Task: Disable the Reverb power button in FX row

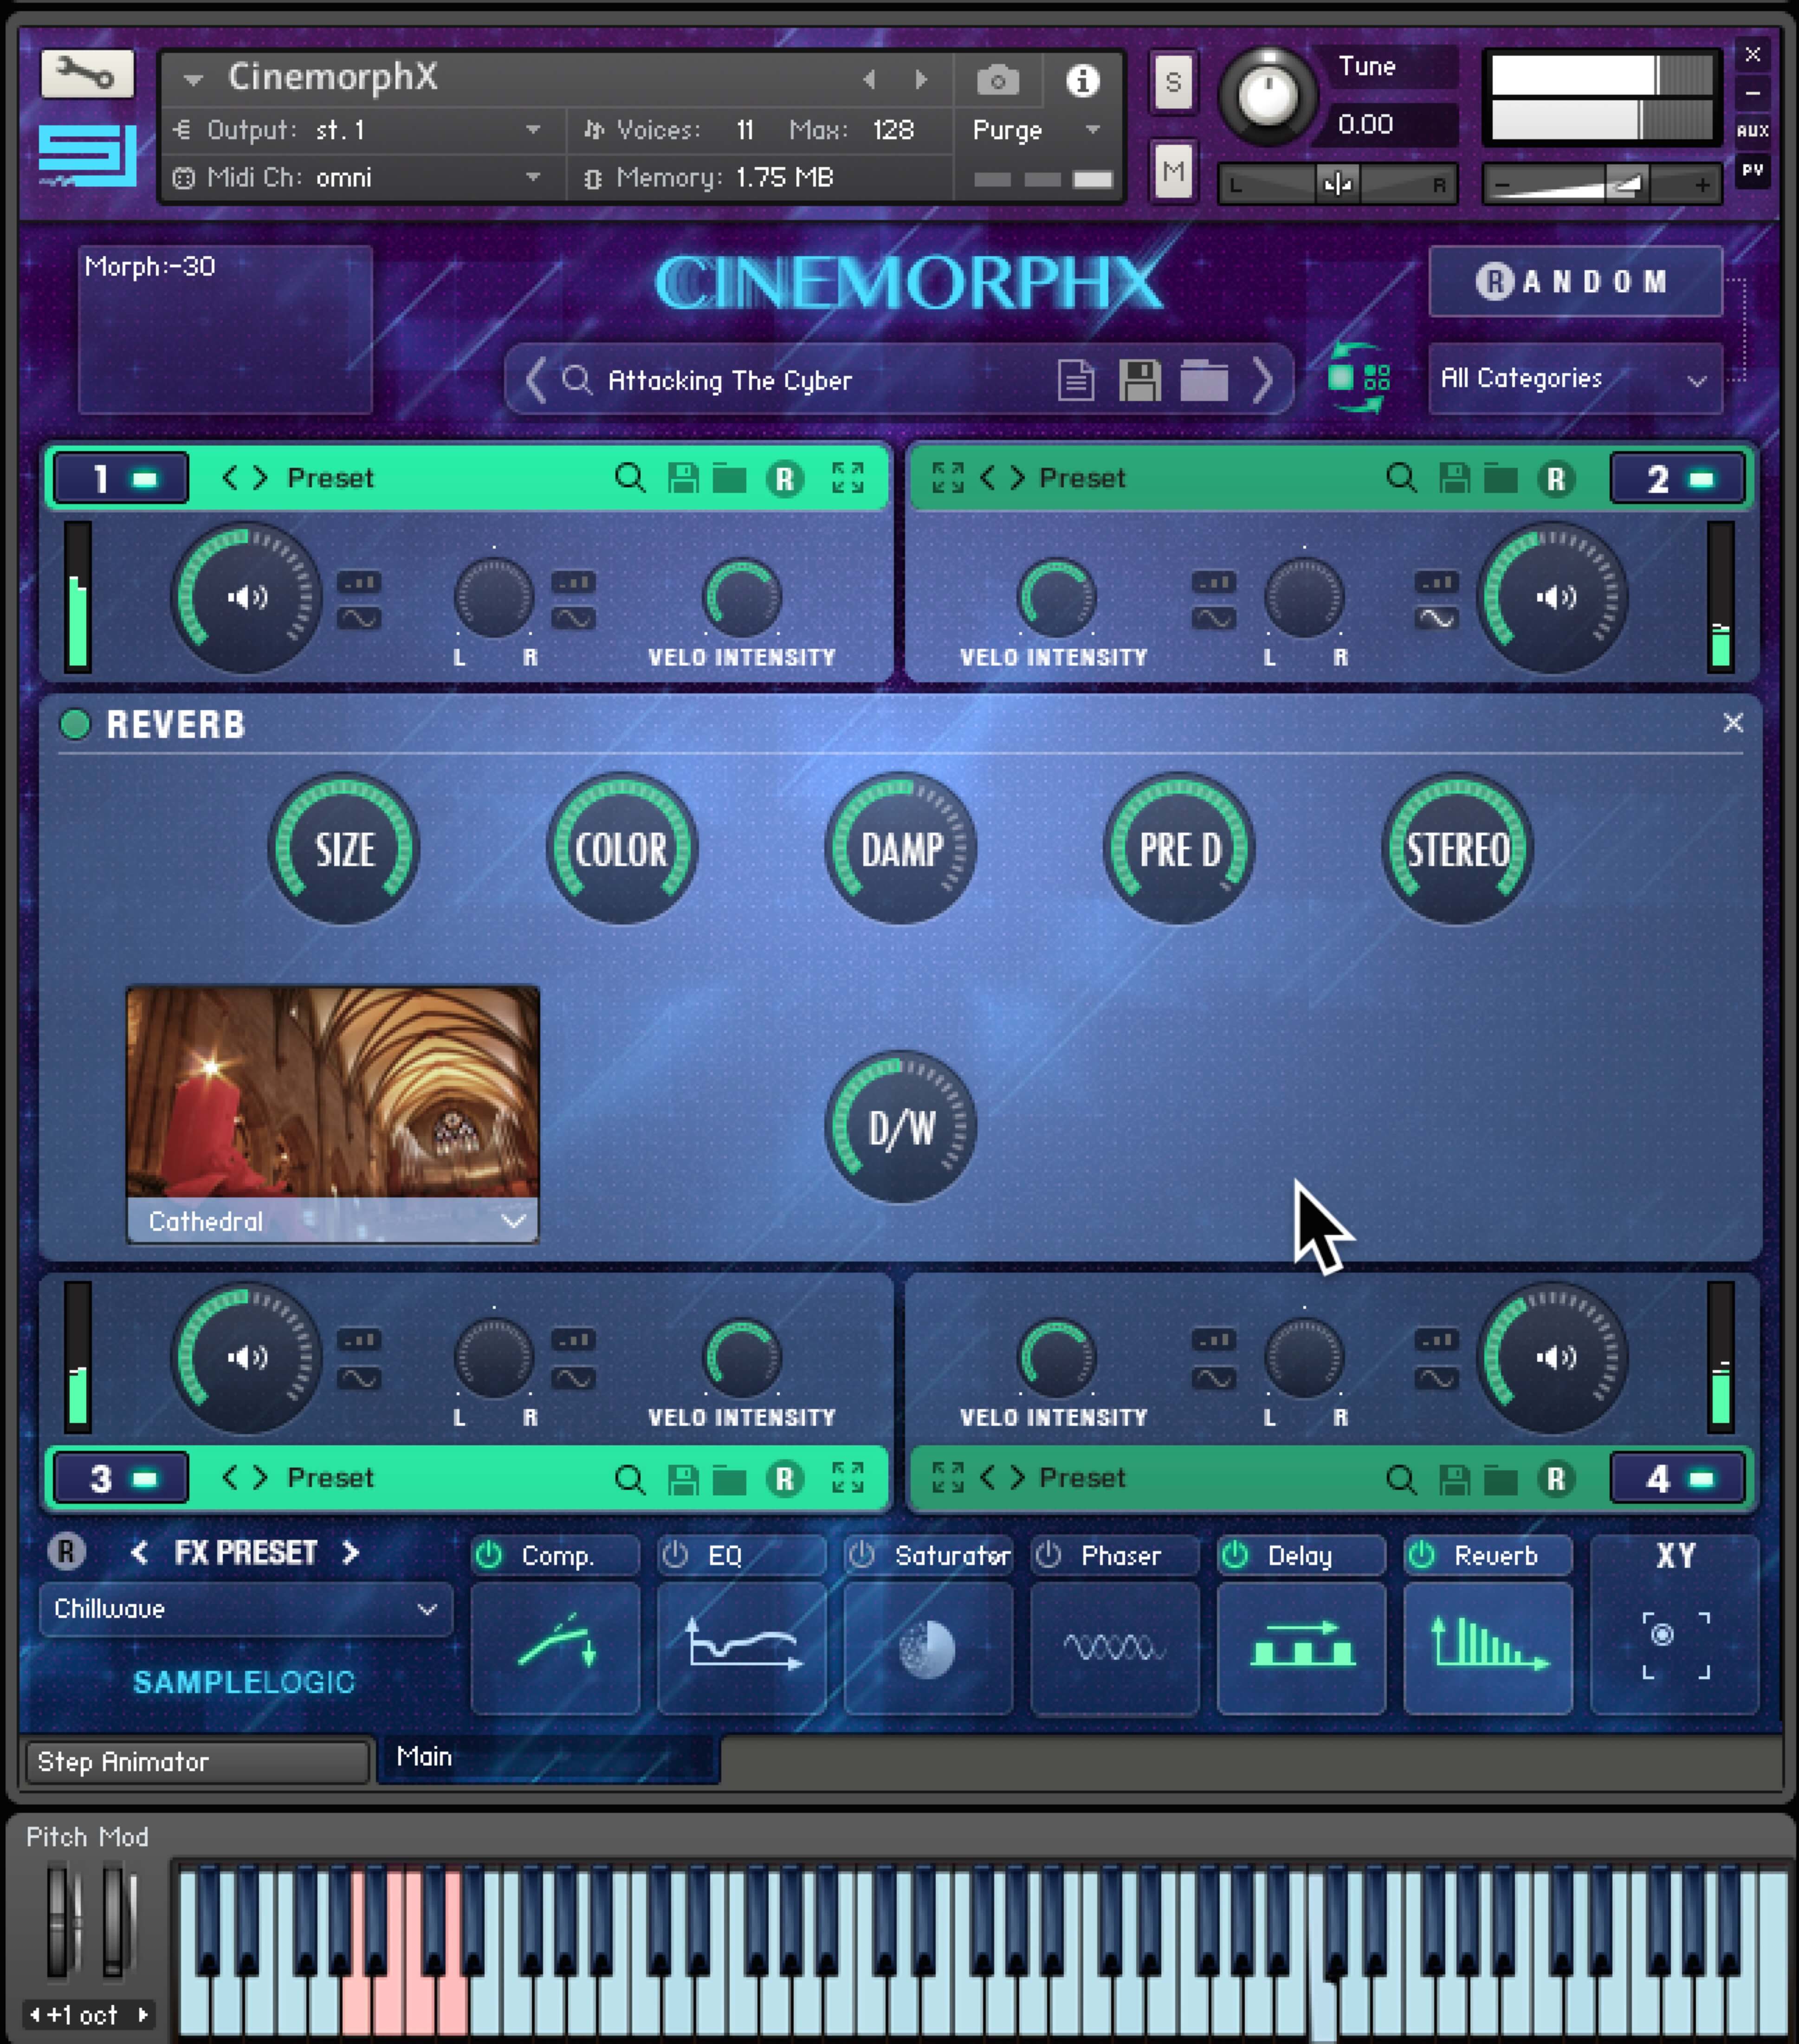Action: (1421, 1554)
